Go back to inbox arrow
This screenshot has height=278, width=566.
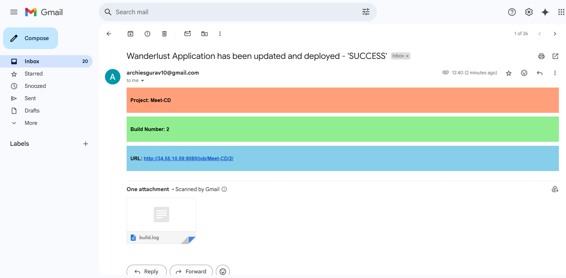coord(109,34)
